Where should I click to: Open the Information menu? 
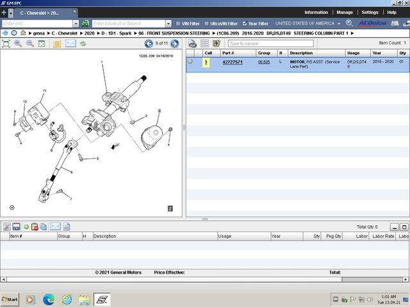coord(316,12)
